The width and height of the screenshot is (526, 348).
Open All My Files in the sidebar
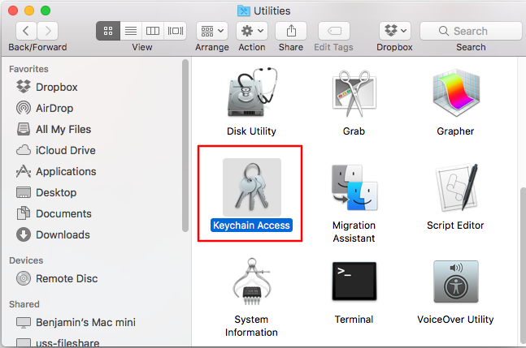point(54,129)
